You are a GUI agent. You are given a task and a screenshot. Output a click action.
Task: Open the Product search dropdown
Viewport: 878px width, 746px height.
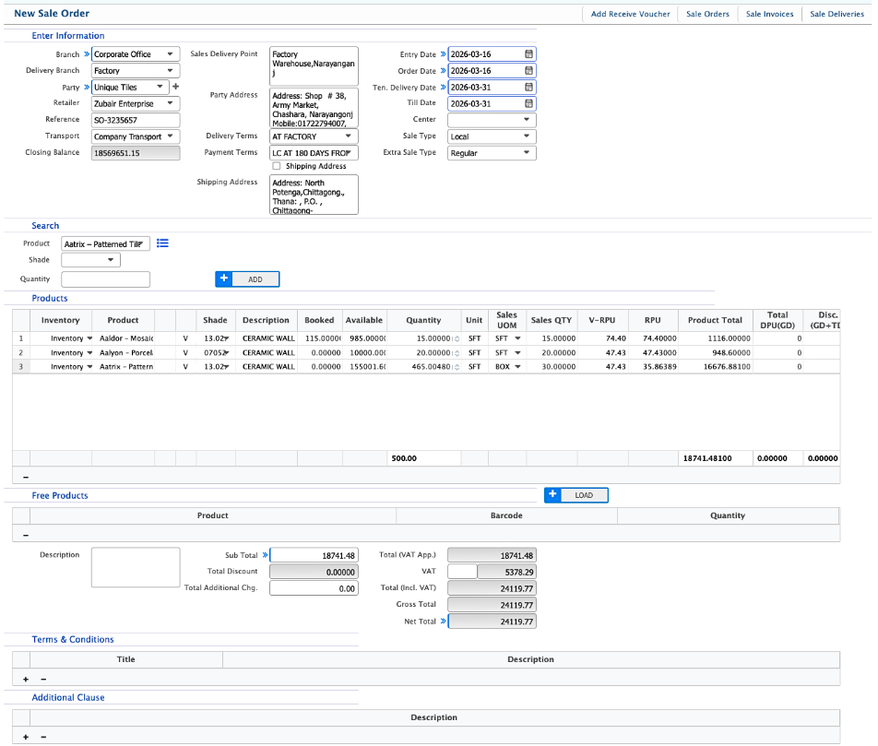coord(105,244)
